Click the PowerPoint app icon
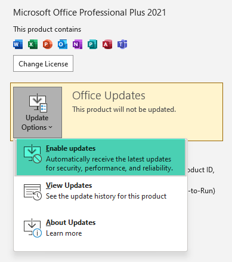 [x=48, y=44]
